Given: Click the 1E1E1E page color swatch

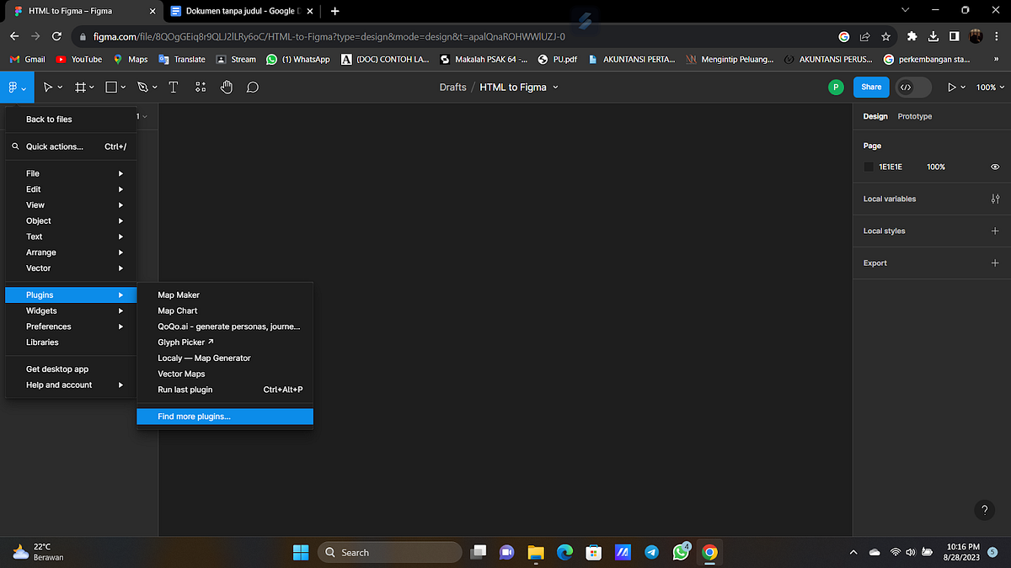Looking at the screenshot, I should point(869,167).
